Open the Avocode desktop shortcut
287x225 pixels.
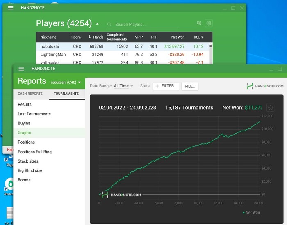(9, 186)
